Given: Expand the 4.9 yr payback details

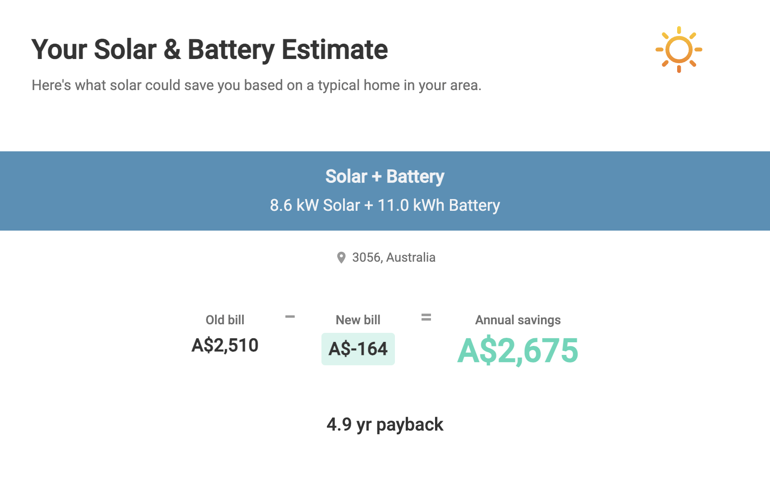Looking at the screenshot, I should (x=385, y=424).
